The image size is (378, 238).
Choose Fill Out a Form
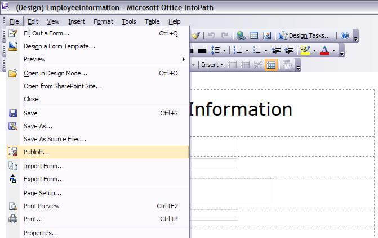[x=98, y=33]
